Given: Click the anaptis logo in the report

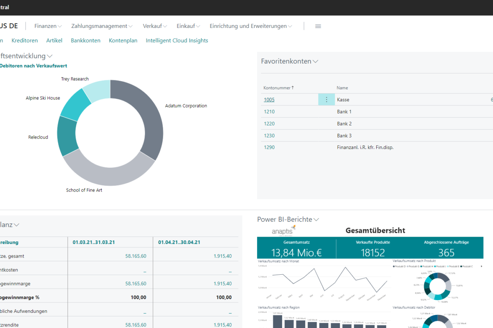Looking at the screenshot, I should (x=283, y=230).
